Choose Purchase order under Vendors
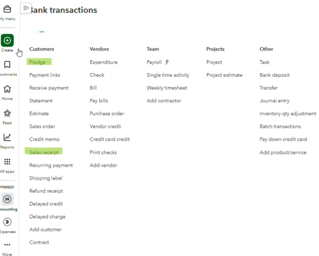Image resolution: width=319 pixels, height=256 pixels. click(x=107, y=114)
